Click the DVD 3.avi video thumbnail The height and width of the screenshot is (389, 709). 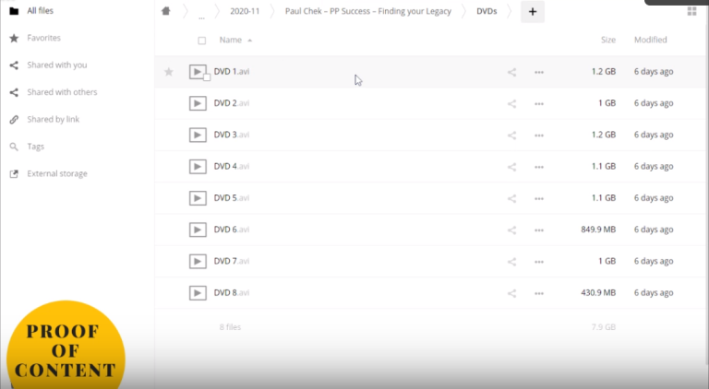198,135
